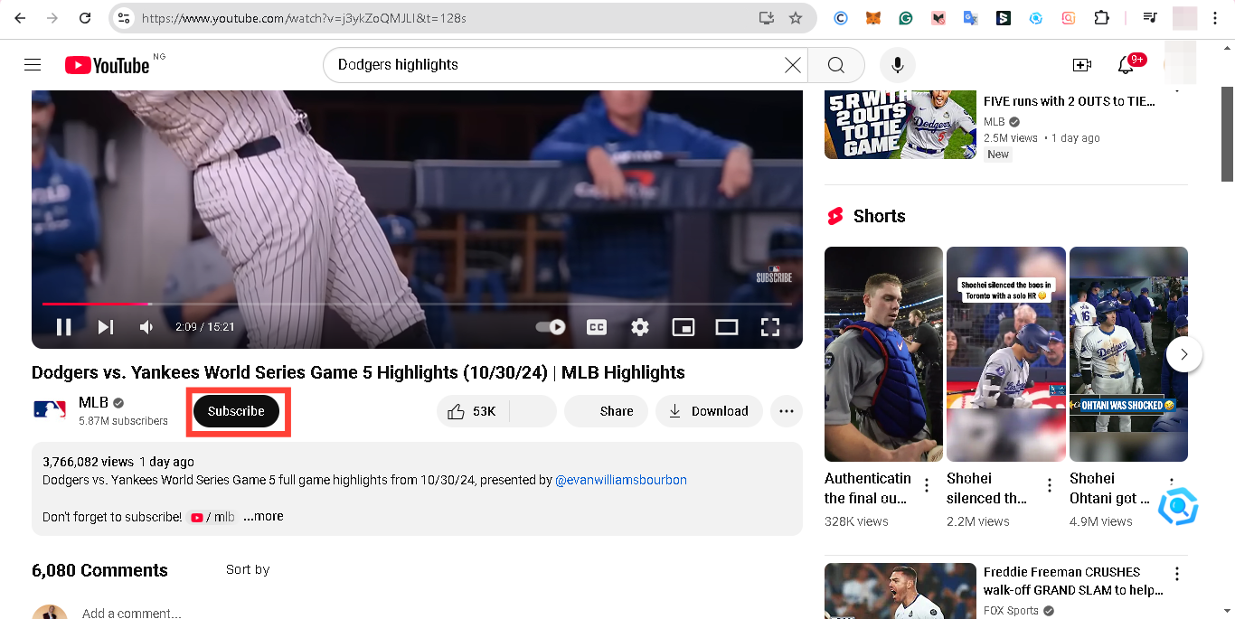Click the MetaMask fox extension icon
1235x619 pixels.
coord(873,18)
